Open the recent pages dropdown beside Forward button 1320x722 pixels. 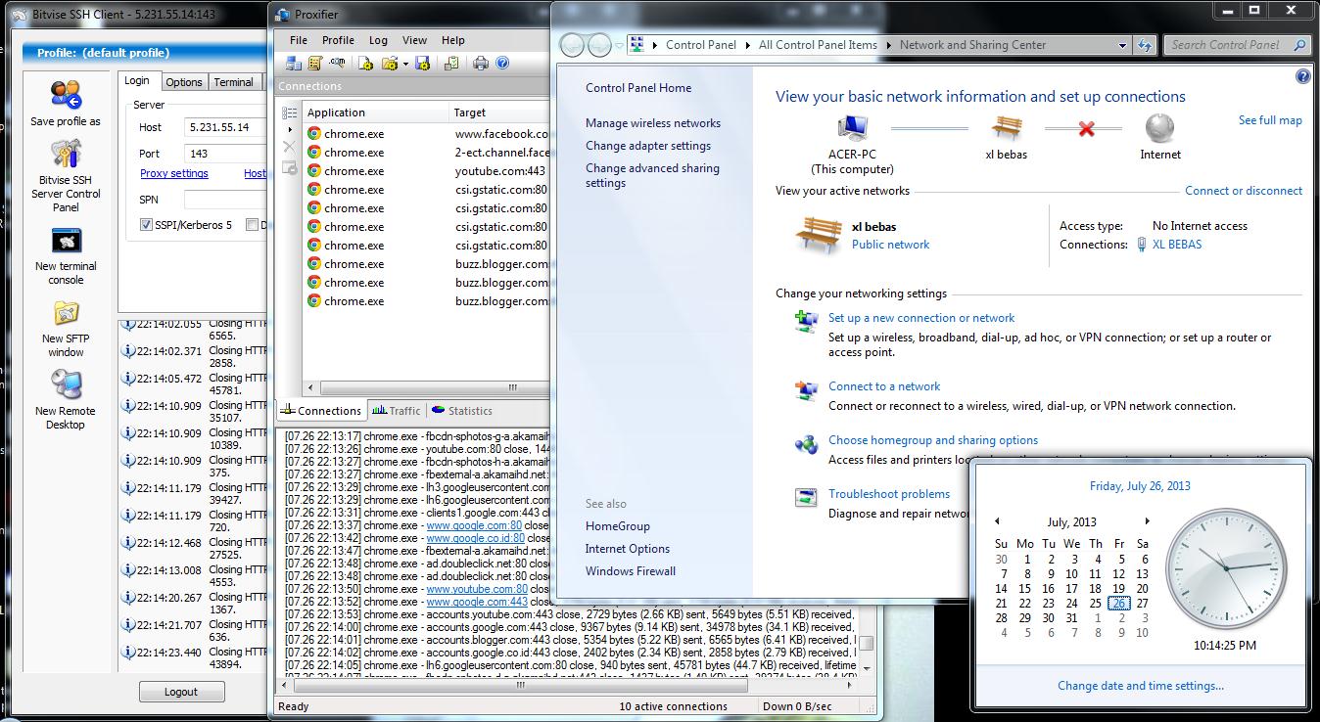click(620, 45)
